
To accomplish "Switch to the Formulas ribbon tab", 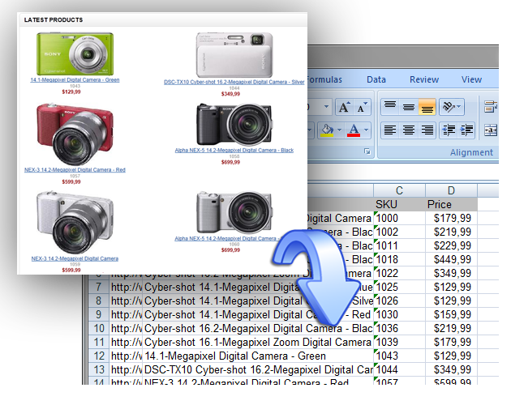I will tap(324, 79).
